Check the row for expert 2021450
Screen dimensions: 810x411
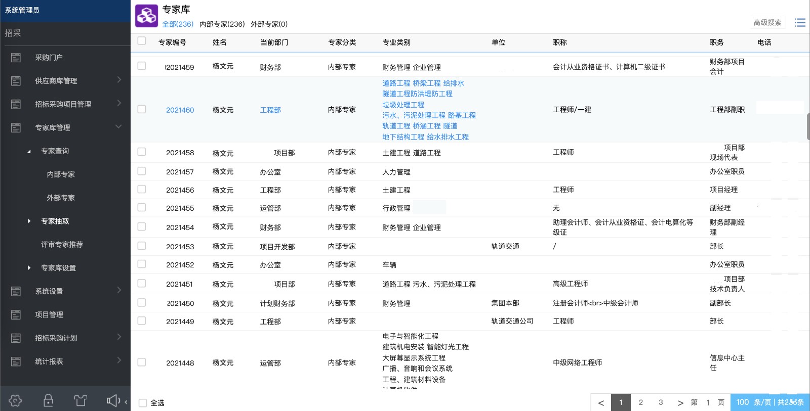click(142, 302)
